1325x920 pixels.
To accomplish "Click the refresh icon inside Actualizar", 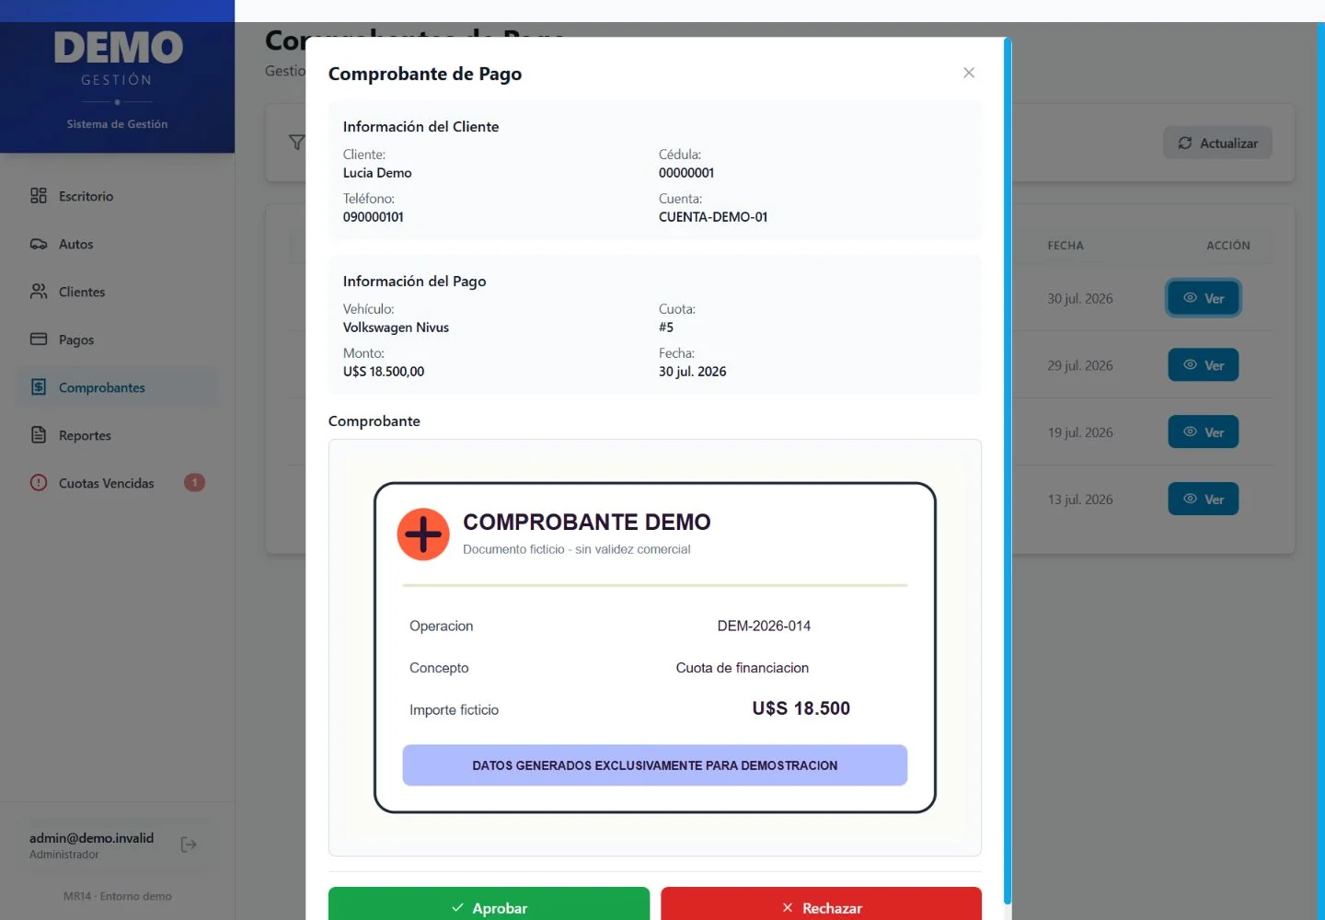I will (x=1185, y=143).
